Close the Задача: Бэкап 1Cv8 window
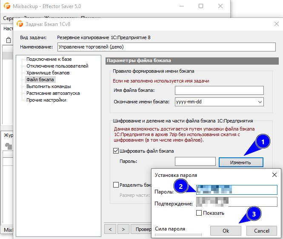The width and height of the screenshot is (283, 239). [x=277, y=24]
